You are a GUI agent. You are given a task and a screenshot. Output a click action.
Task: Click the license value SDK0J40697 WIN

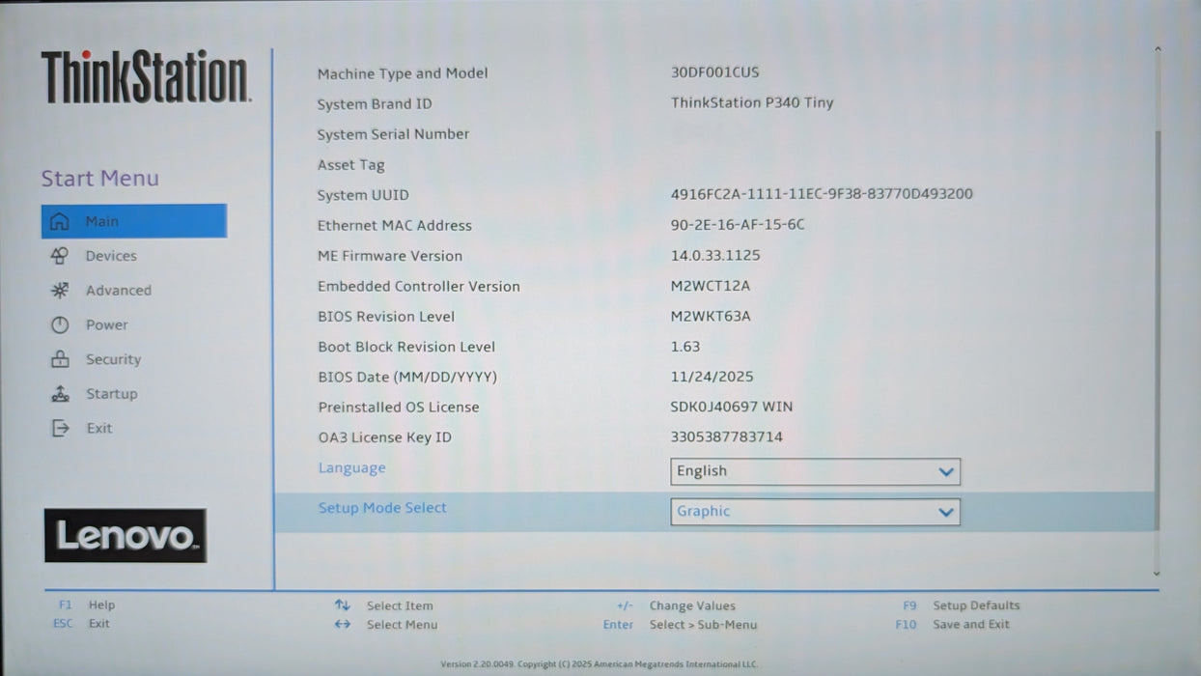tap(732, 407)
